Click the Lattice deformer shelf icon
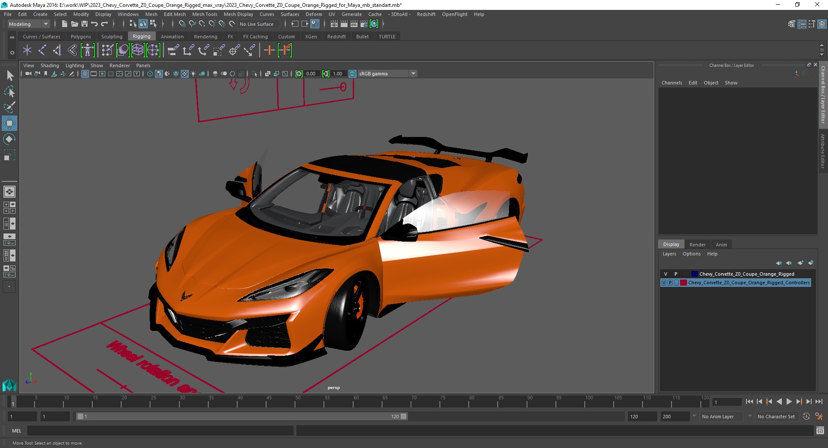 [x=138, y=50]
